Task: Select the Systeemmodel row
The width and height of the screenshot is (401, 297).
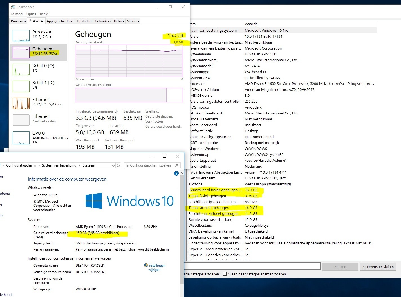Action: [x=283, y=66]
